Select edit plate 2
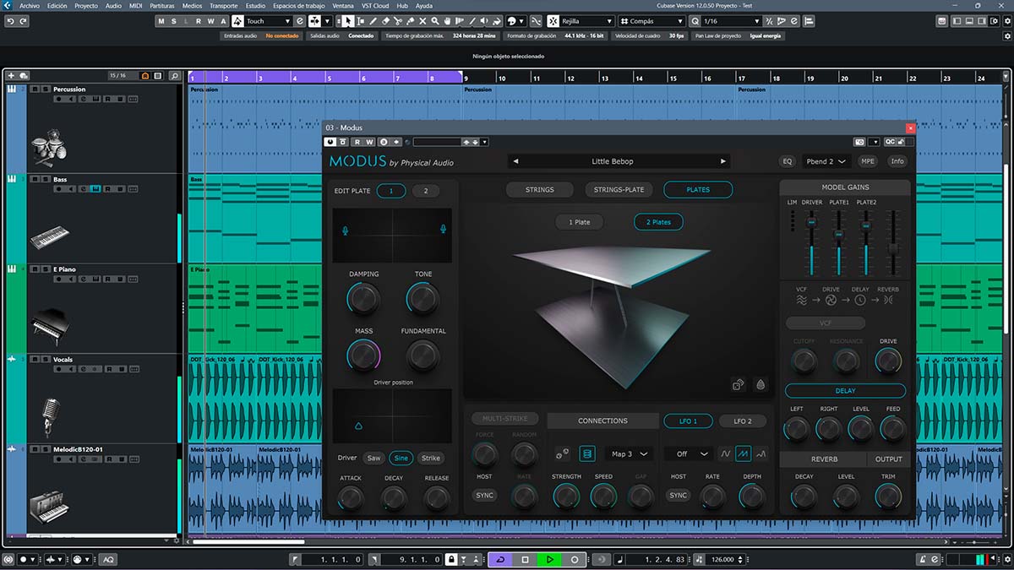The width and height of the screenshot is (1014, 570). coord(426,191)
